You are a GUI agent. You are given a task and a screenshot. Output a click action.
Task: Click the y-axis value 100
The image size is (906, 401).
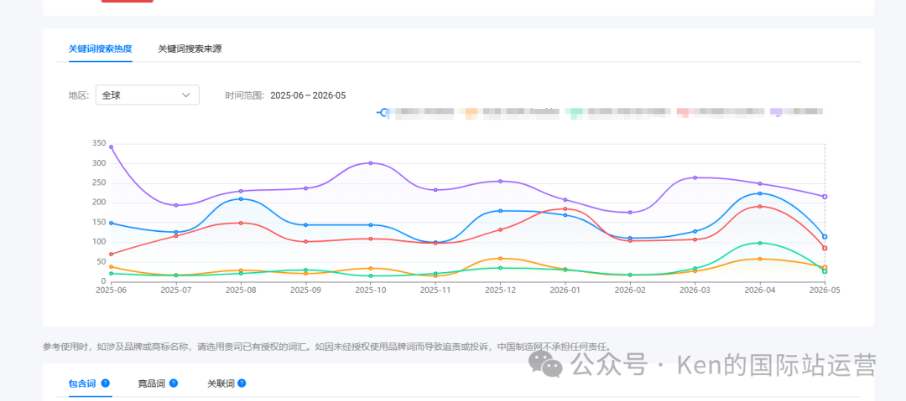click(99, 242)
